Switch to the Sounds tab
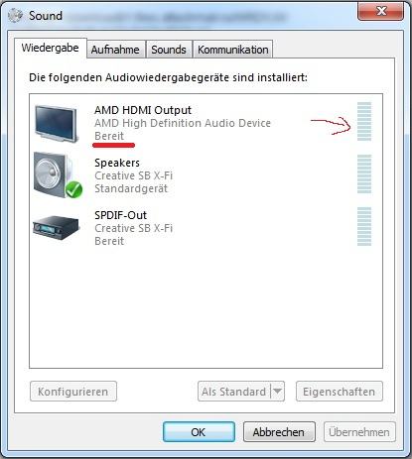The height and width of the screenshot is (459, 412). click(169, 50)
